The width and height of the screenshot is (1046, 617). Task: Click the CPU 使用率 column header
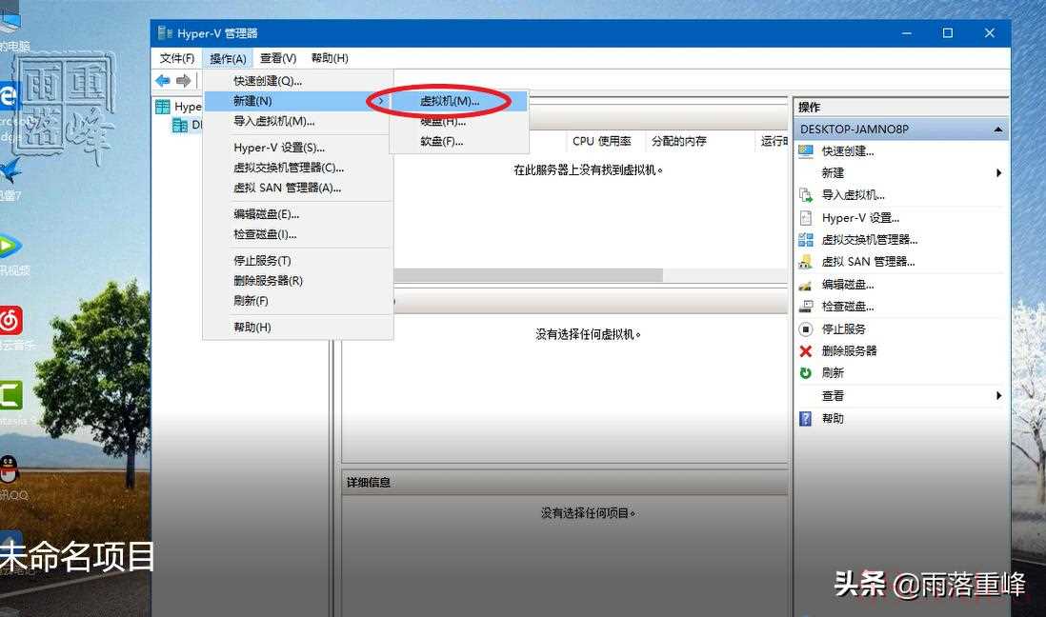pyautogui.click(x=602, y=142)
